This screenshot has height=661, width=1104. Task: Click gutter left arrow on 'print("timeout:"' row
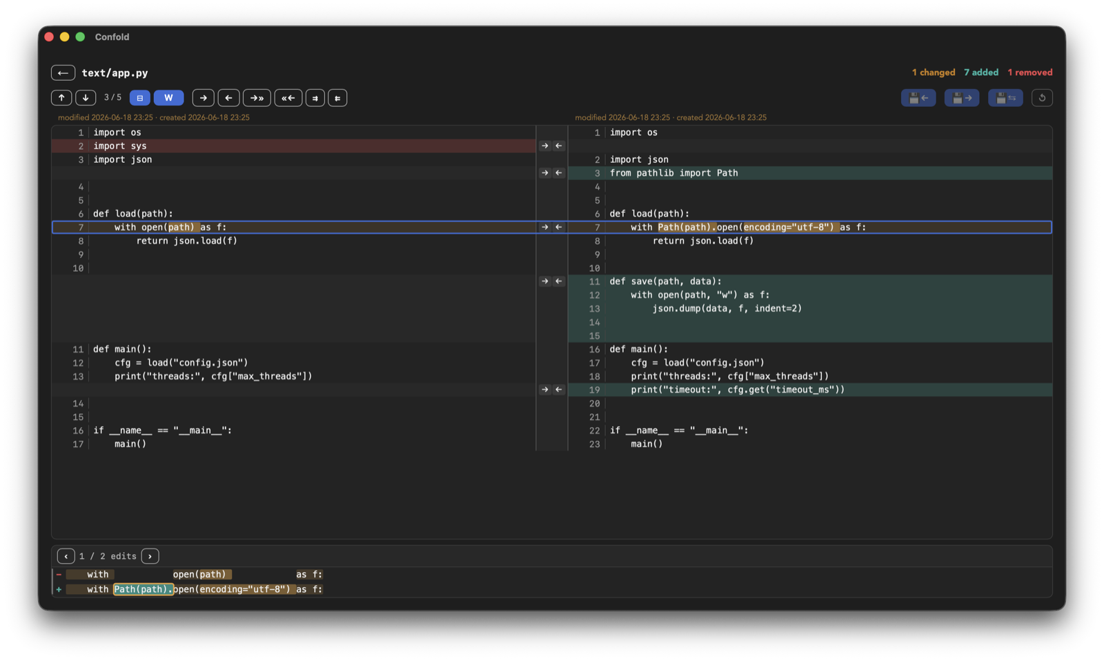(559, 390)
